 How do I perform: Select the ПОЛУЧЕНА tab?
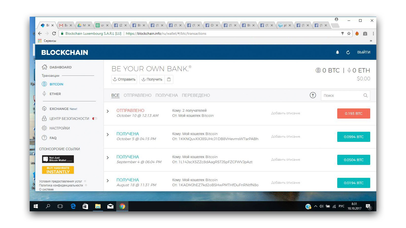167,96
